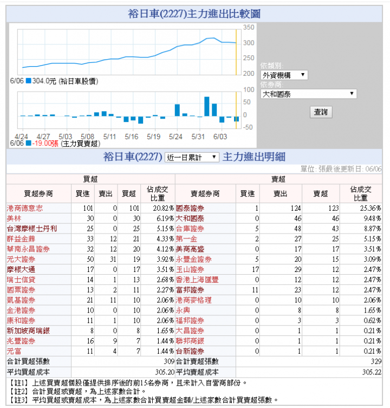
Task: Open the 元富 broker link
Action: tap(14, 351)
